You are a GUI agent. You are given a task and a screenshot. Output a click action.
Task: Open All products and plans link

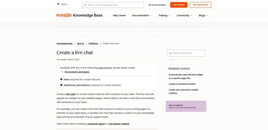point(77,72)
